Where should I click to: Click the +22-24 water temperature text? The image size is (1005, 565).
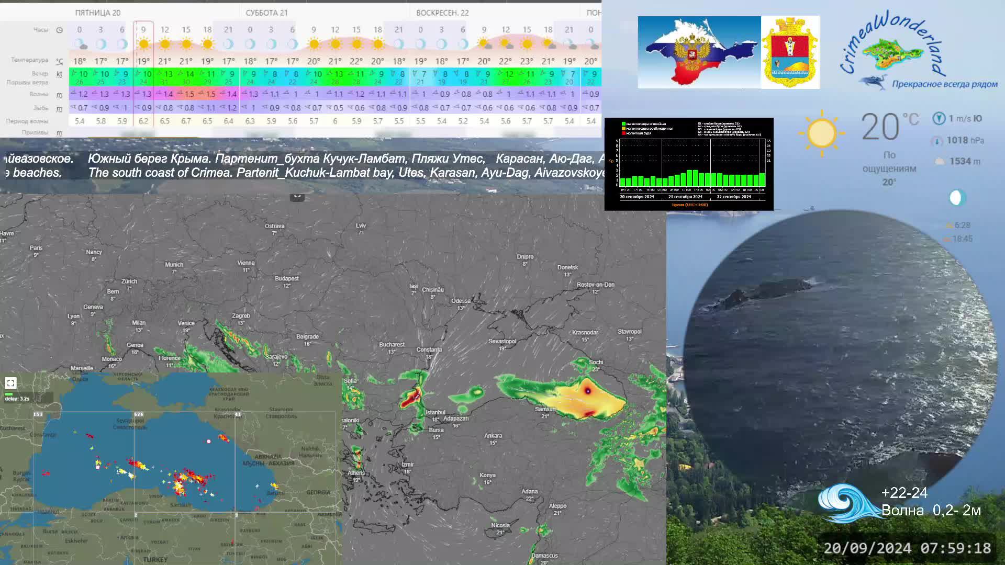904,493
